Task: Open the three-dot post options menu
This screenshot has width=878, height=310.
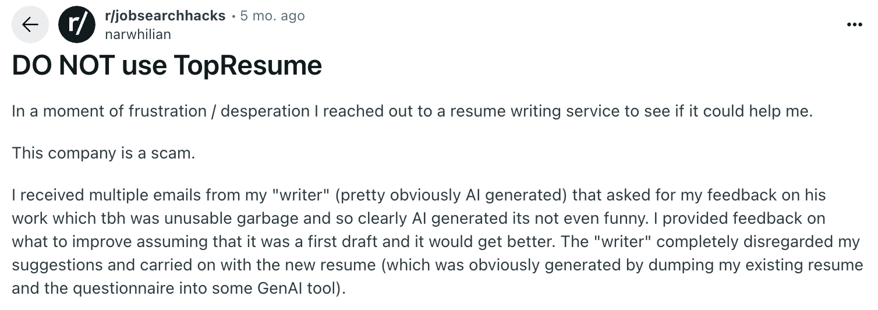Action: tap(854, 24)
